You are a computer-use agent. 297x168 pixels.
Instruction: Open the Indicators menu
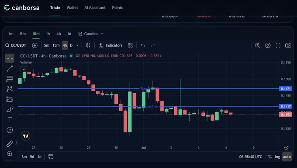pos(111,45)
